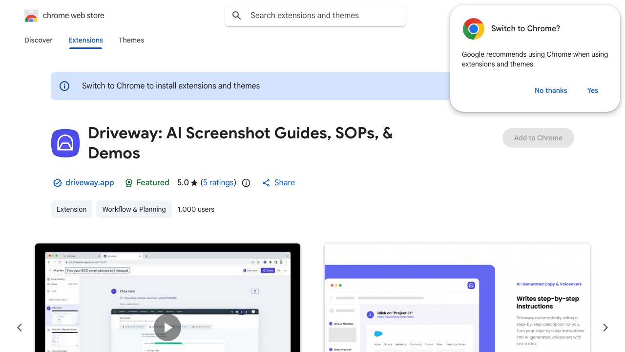Click the Driveway extension logo icon
This screenshot has height=352, width=625.
click(x=65, y=143)
